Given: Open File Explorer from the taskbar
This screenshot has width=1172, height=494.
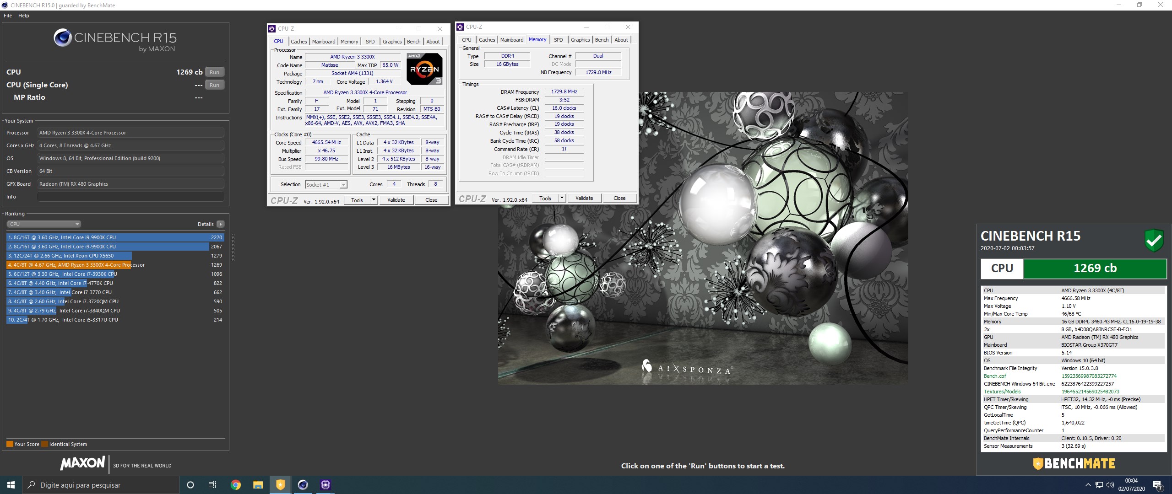Looking at the screenshot, I should [258, 485].
